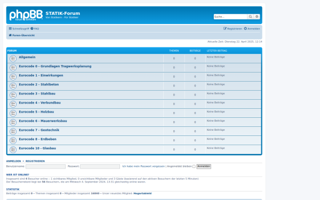This screenshot has width=320, height=200.
Task: Click the forum icon next to Eurocode 7
Action: [x=13, y=131]
